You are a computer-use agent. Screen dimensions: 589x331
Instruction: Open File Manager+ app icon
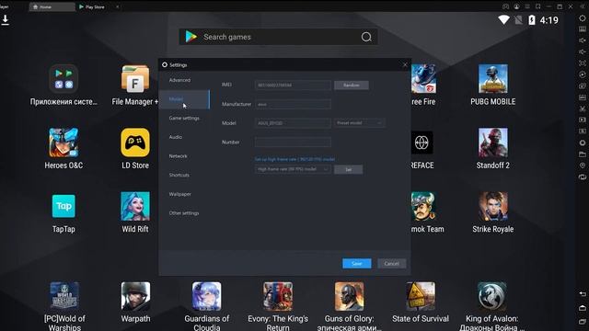[135, 79]
